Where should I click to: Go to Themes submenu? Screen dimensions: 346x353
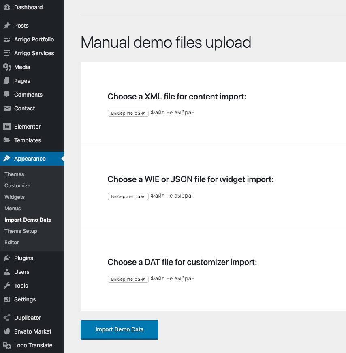pos(14,174)
